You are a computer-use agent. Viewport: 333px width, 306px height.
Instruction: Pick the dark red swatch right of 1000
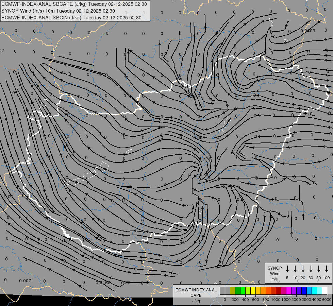click(279, 291)
